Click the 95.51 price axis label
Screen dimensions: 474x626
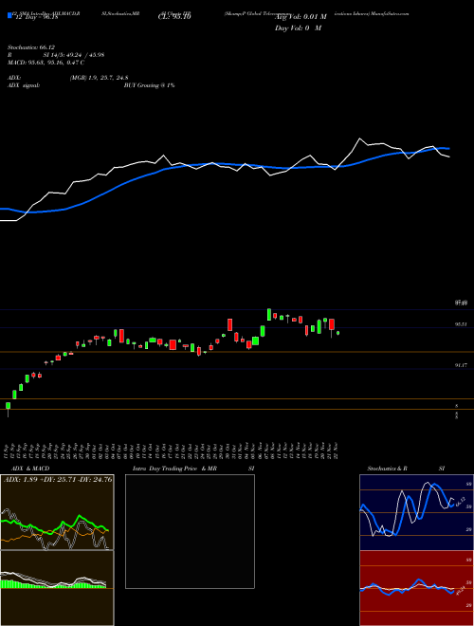point(461,324)
